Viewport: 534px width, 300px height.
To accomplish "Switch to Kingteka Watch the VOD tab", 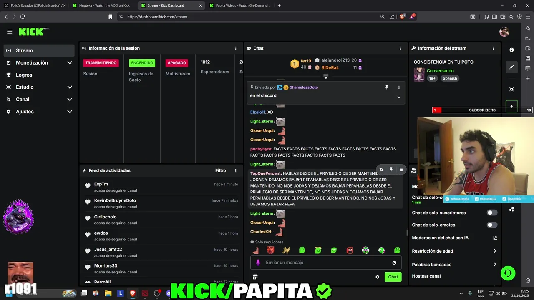I will pyautogui.click(x=102, y=5).
